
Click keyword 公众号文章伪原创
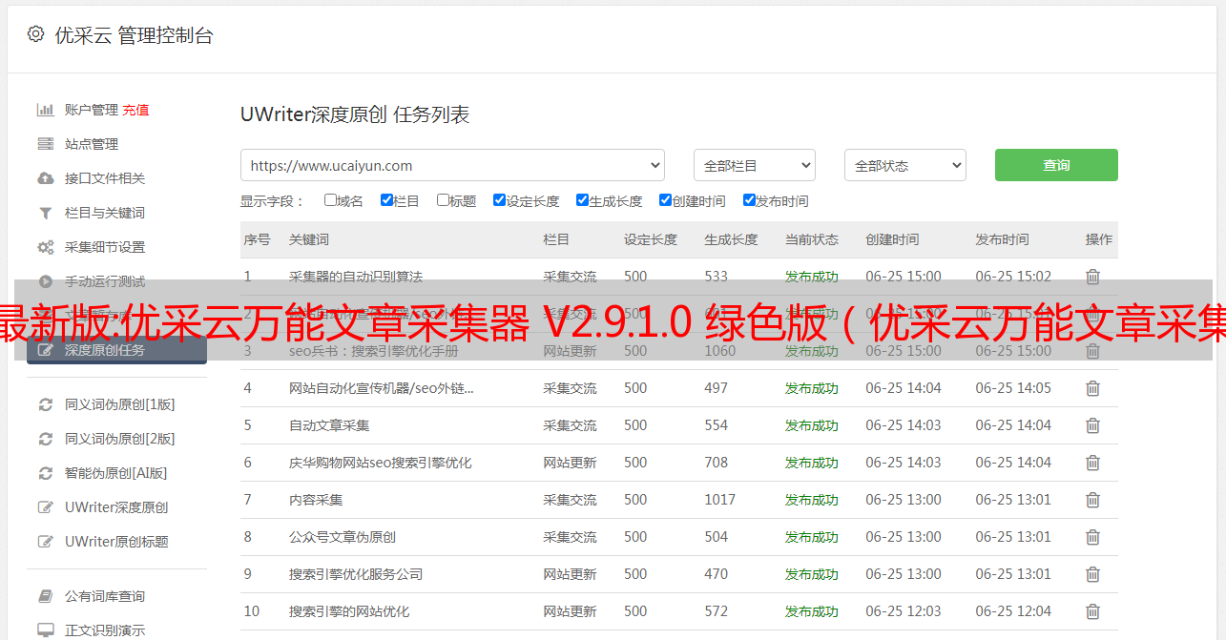(343, 537)
